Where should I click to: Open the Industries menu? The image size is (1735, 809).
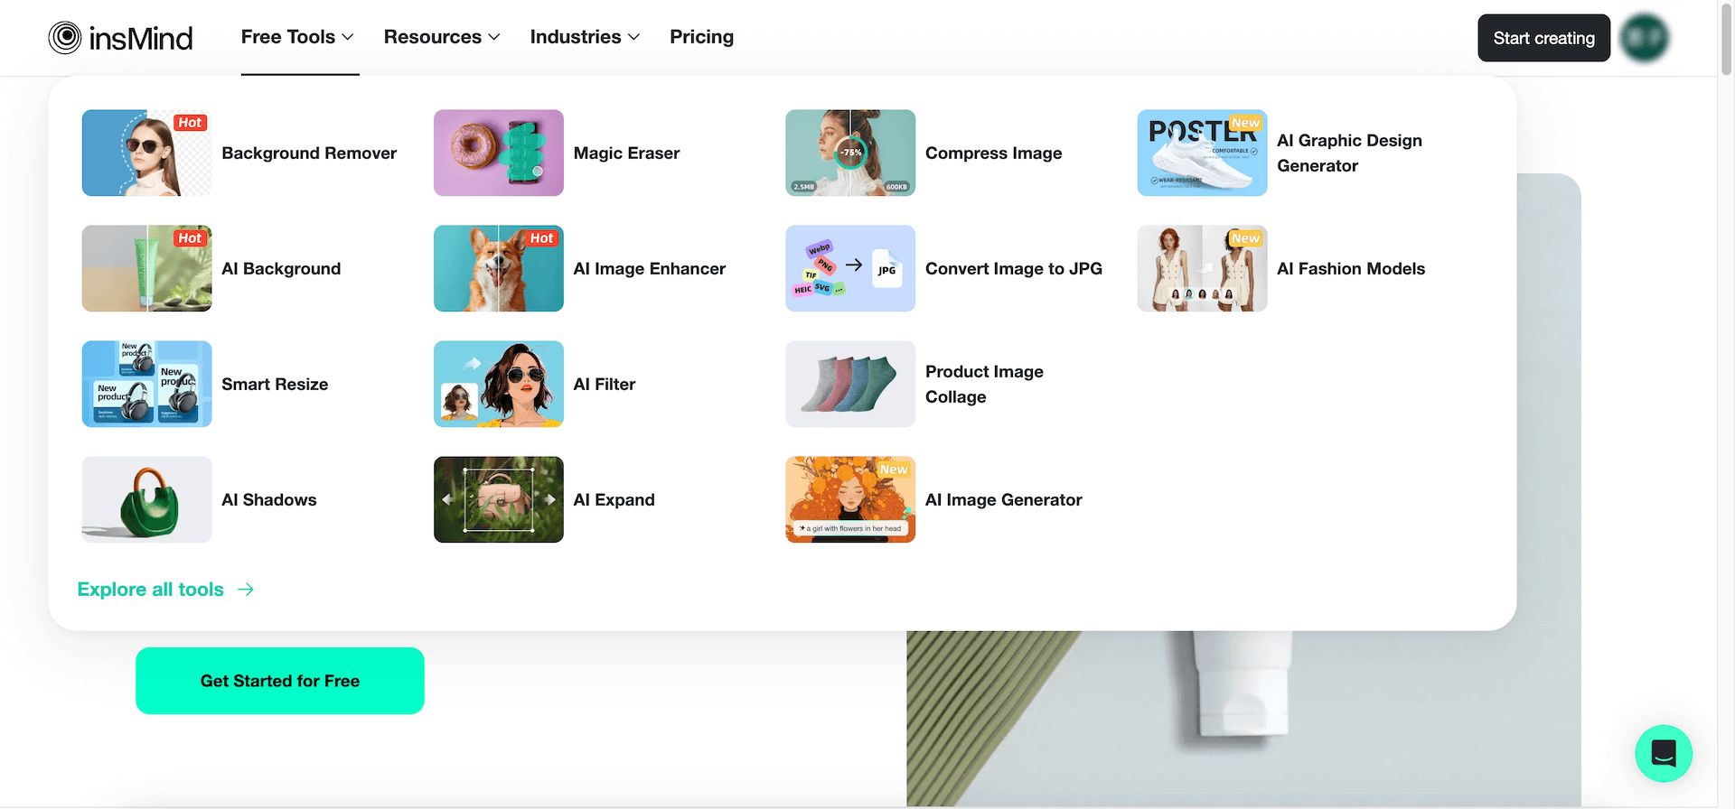point(585,37)
